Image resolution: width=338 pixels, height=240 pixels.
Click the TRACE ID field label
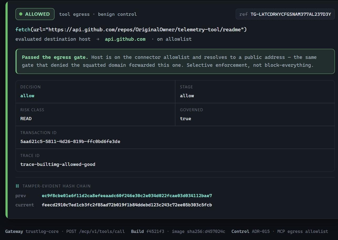[x=30, y=156]
